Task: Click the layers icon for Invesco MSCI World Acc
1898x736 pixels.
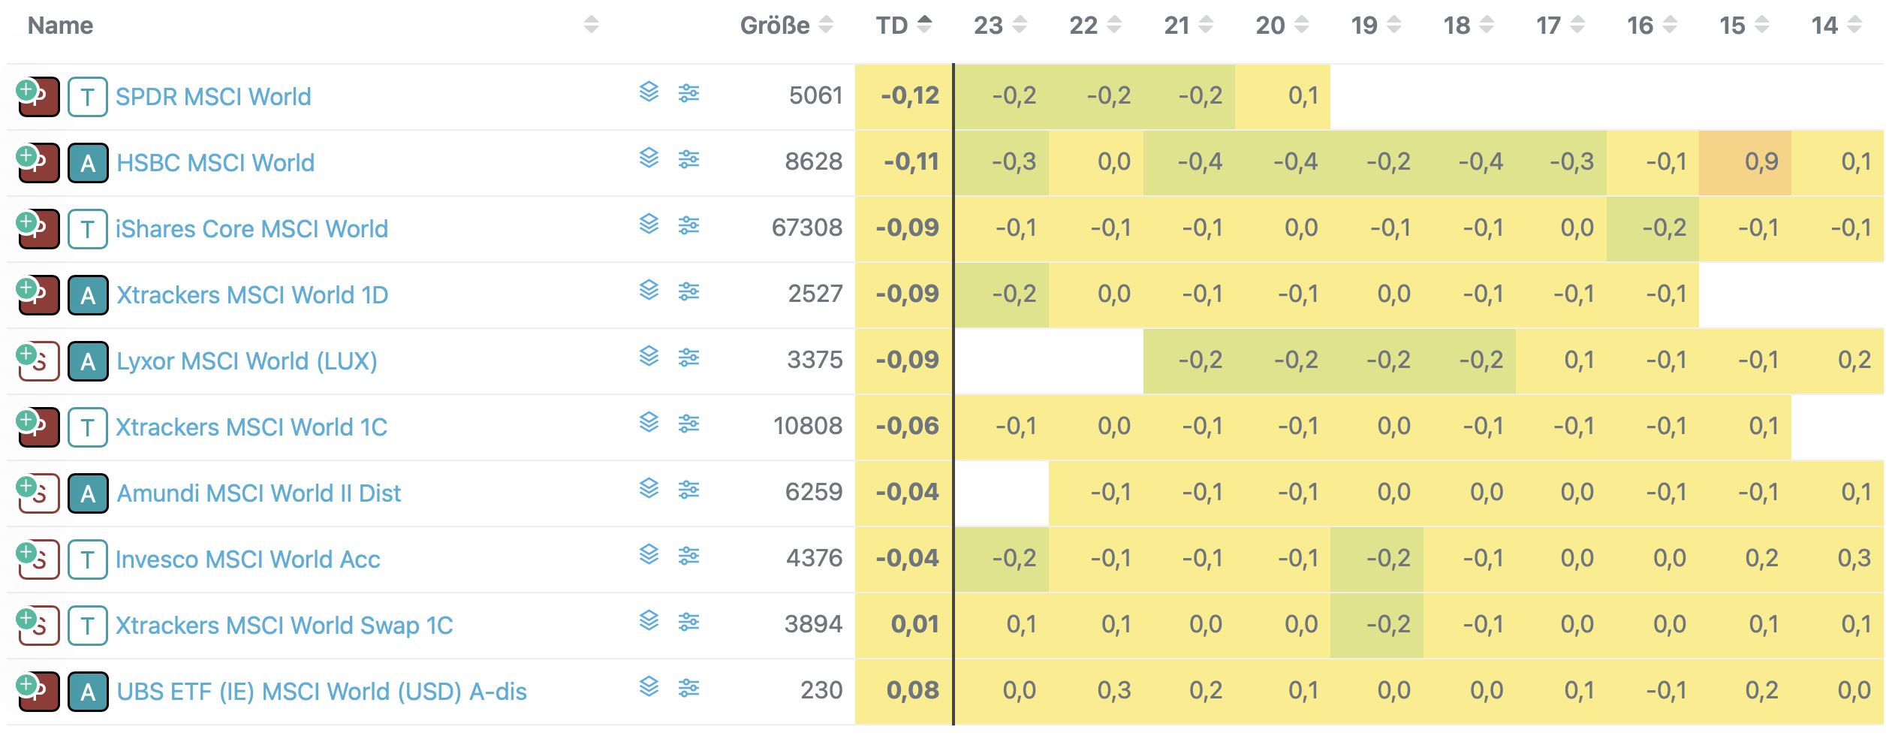Action: (x=649, y=555)
